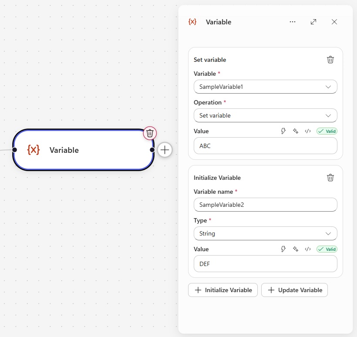This screenshot has height=337, width=357.
Task: Delete the Initialize Variable section
Action: pyautogui.click(x=330, y=178)
